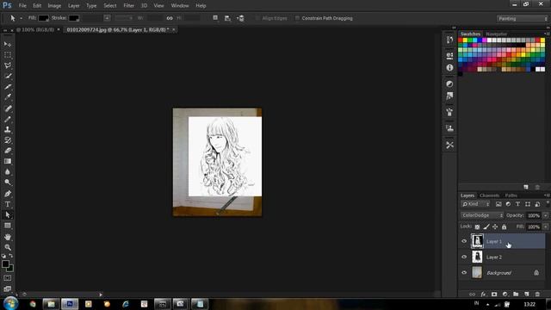Select the Rectangle shape tool
551x310 pixels.
(x=8, y=226)
